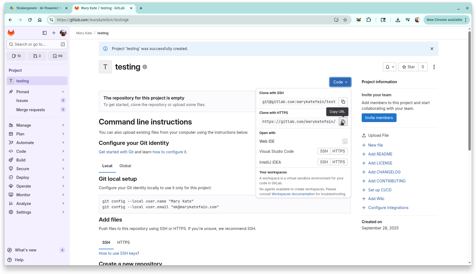Viewport: 476px width, 274px height.
Task: Bookmark the page using the address bar star
Action: pos(345,20)
